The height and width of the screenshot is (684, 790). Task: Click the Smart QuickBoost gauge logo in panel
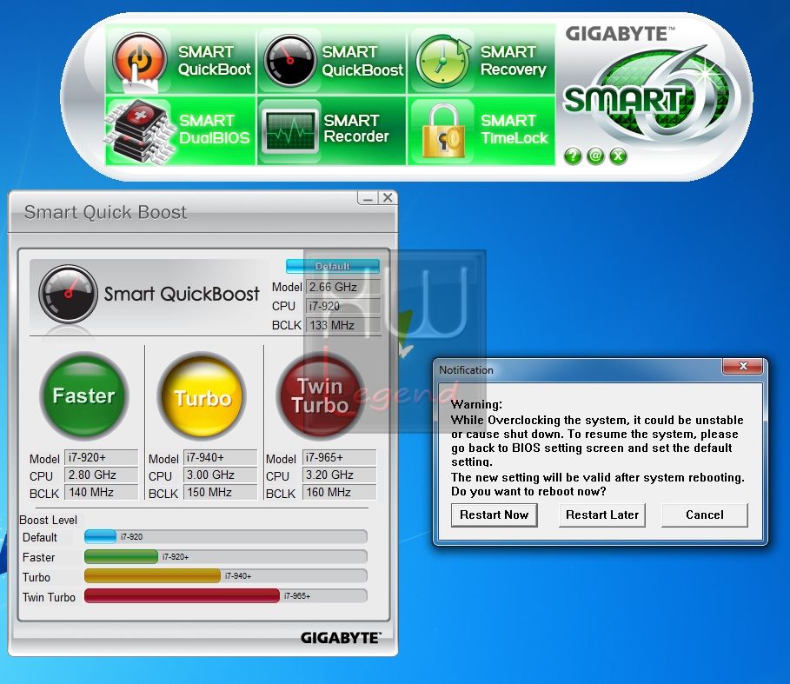(68, 294)
